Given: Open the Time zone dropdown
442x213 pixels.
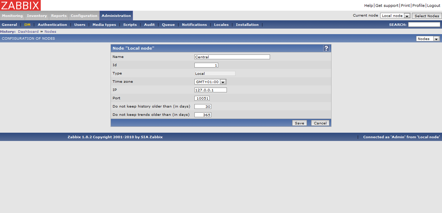Looking at the screenshot, I should (x=210, y=82).
